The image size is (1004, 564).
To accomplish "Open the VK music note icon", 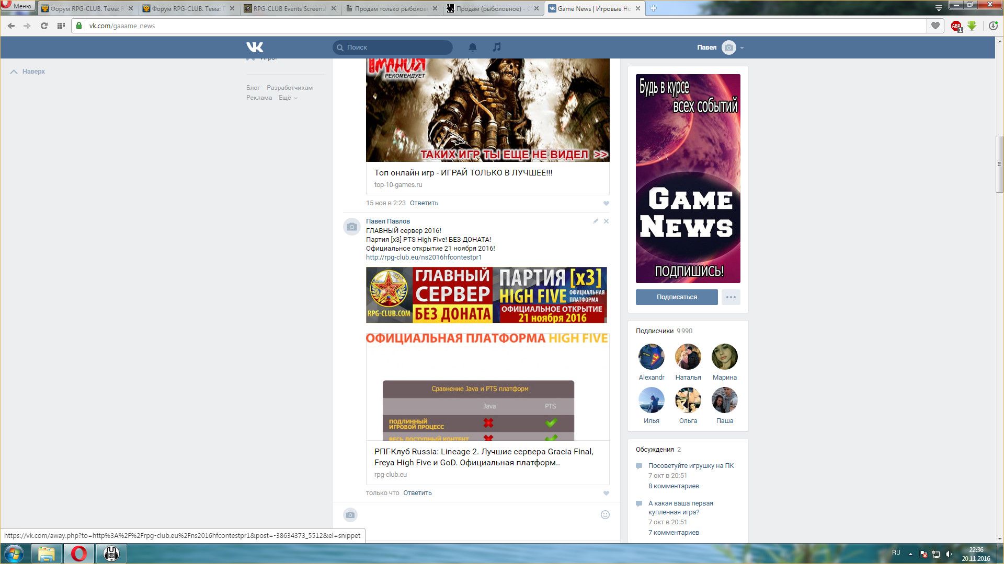I will click(x=496, y=47).
